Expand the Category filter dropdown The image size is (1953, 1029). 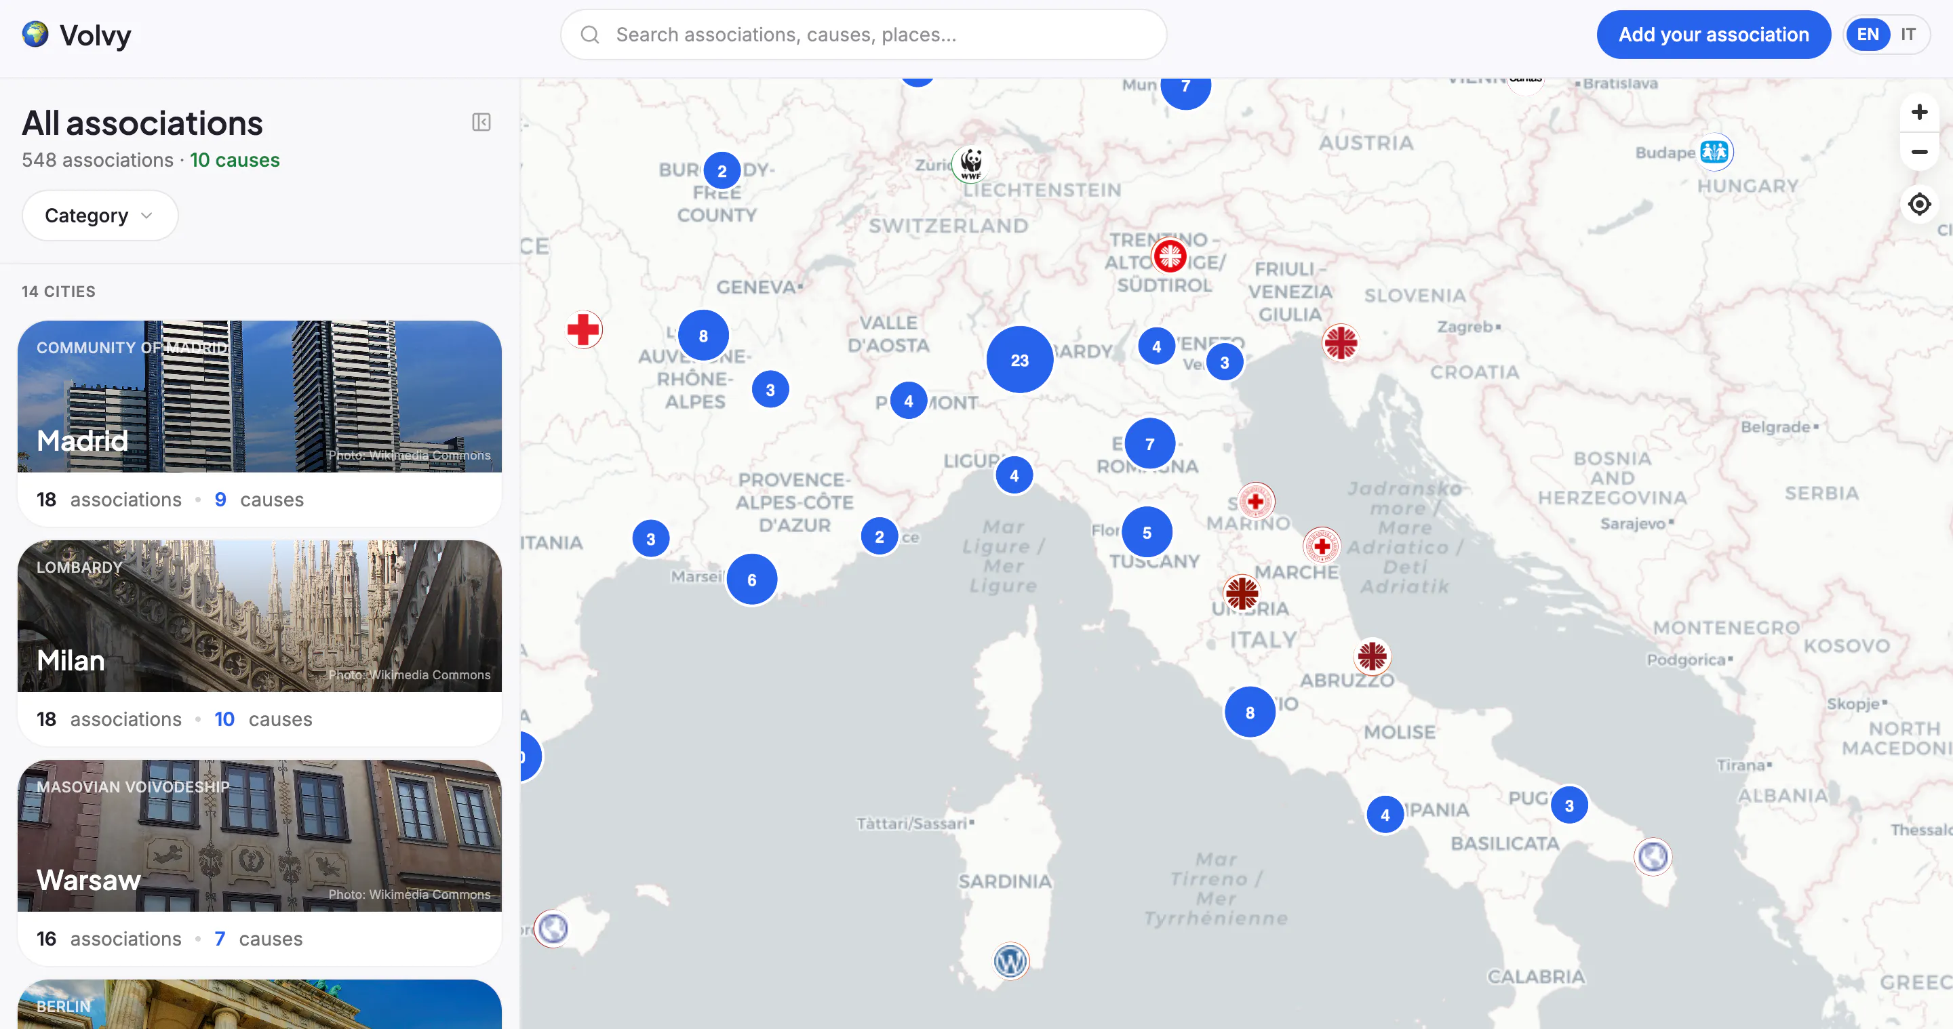click(x=100, y=215)
